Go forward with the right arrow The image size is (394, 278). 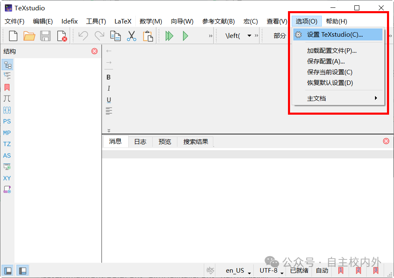109,62
